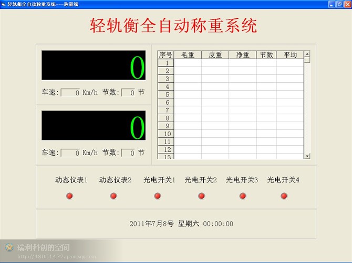Minimize the weighing system window
This screenshot has width=352, height=263.
click(x=332, y=4)
